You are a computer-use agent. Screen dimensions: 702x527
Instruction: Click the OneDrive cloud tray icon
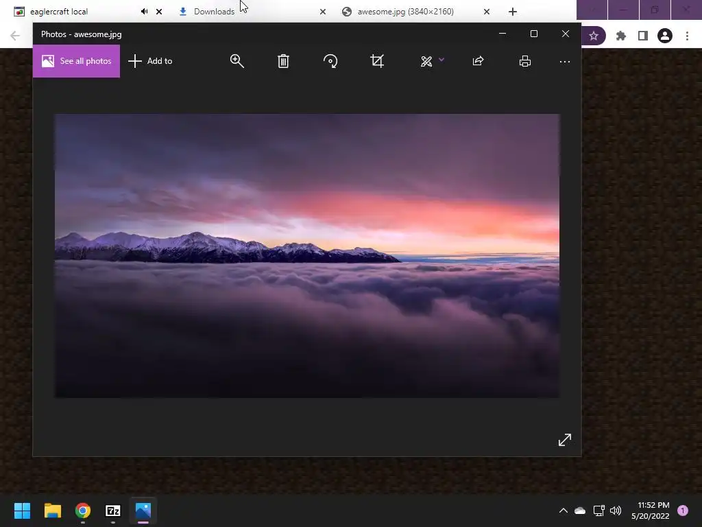[580, 511]
